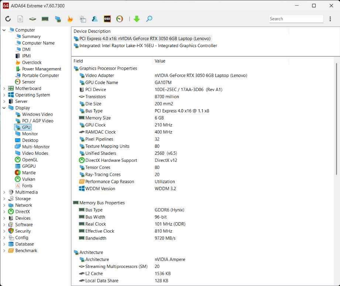Click the preferences checklist toolbar icon

(83, 19)
